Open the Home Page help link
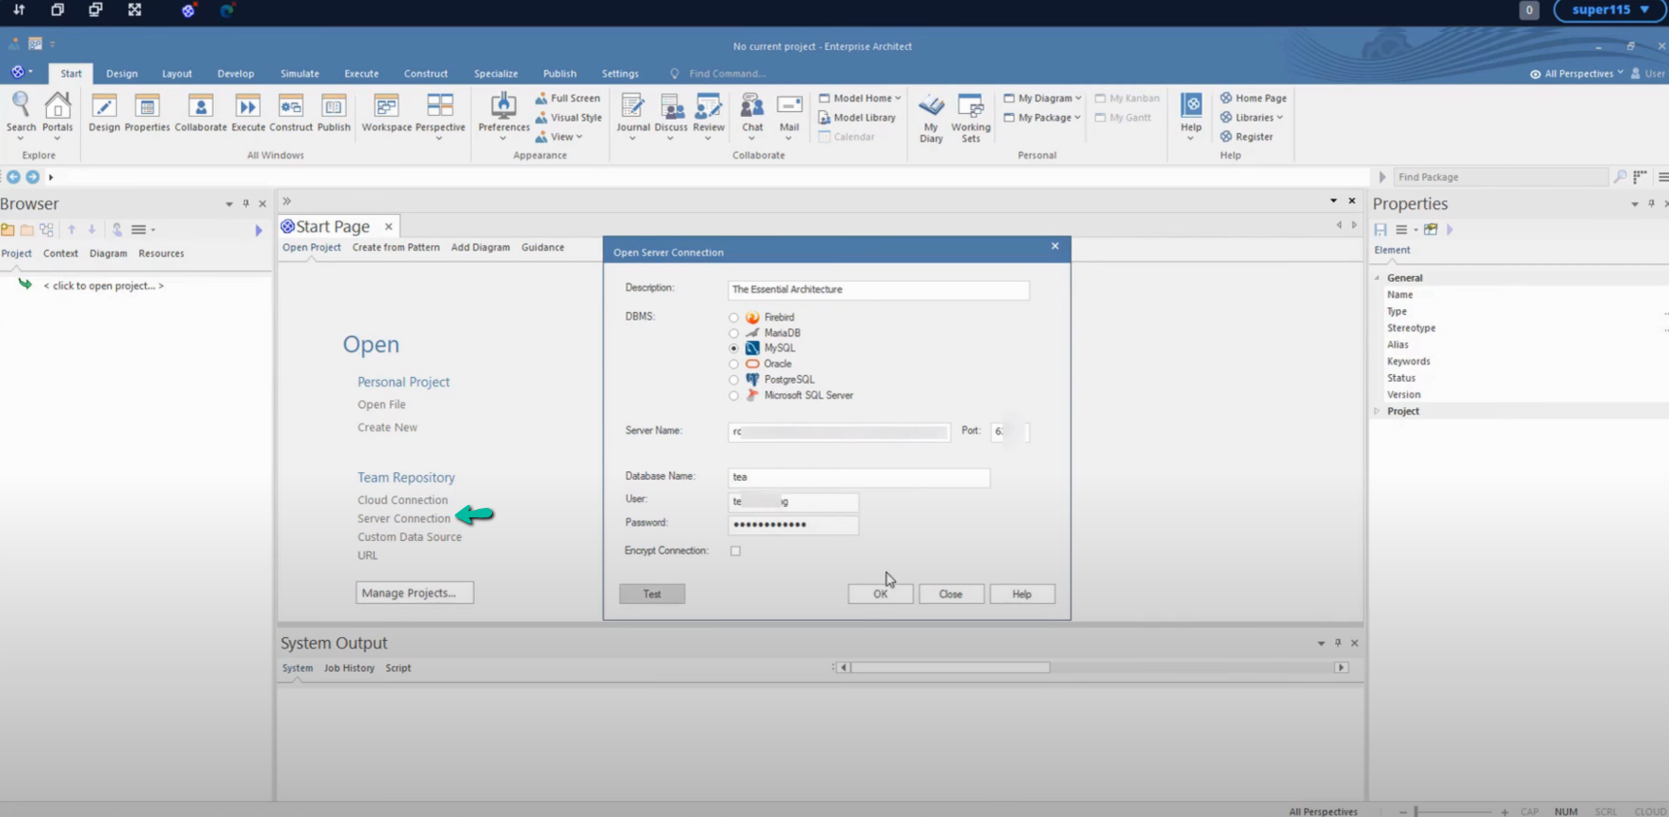 (1253, 98)
